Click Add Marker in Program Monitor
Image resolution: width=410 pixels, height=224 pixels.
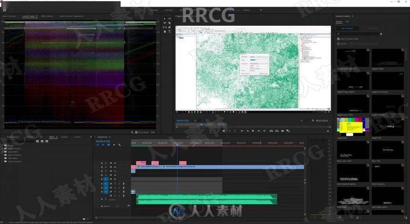[x=224, y=131]
